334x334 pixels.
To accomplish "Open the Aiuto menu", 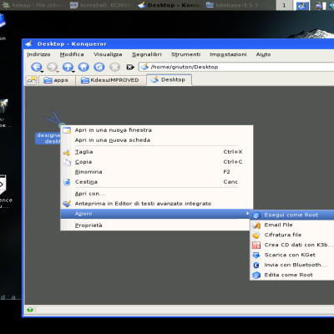I will 263,54.
